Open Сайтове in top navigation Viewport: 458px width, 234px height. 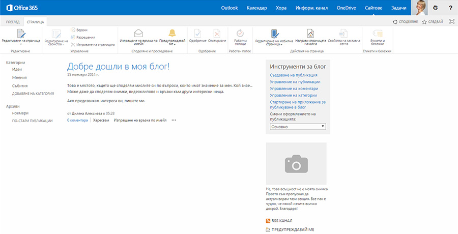click(x=374, y=8)
